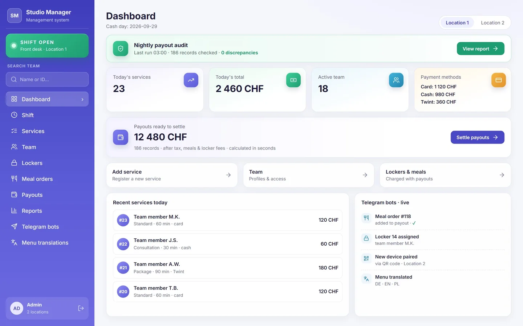Click the credit card icon on Payment methods

[499, 80]
